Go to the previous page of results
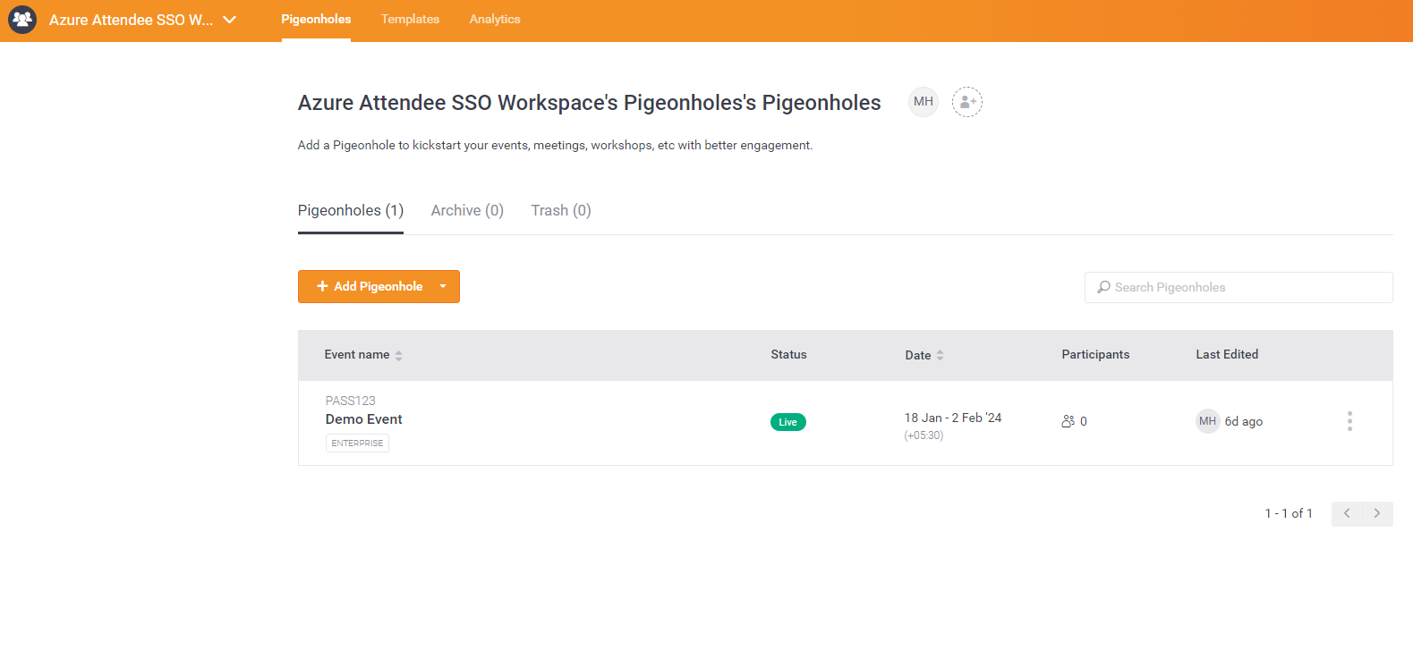 click(x=1347, y=513)
